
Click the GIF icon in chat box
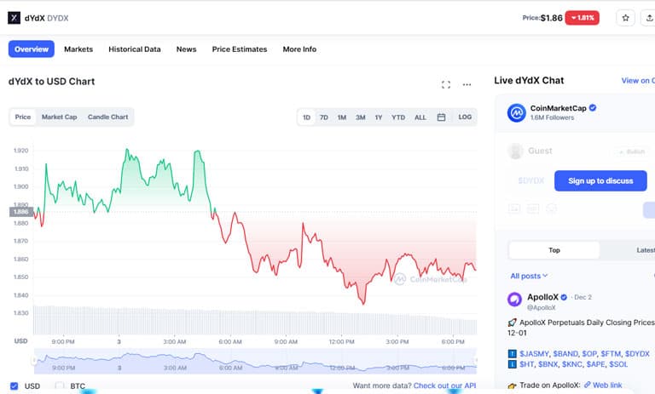[533, 208]
